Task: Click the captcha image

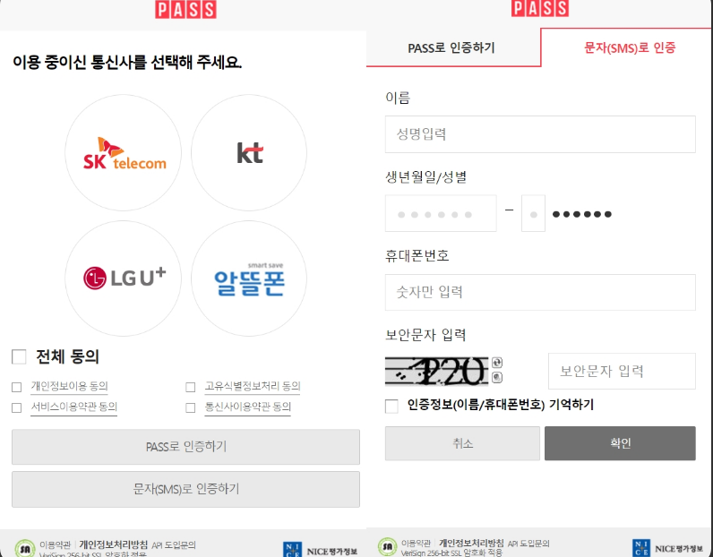Action: click(436, 371)
